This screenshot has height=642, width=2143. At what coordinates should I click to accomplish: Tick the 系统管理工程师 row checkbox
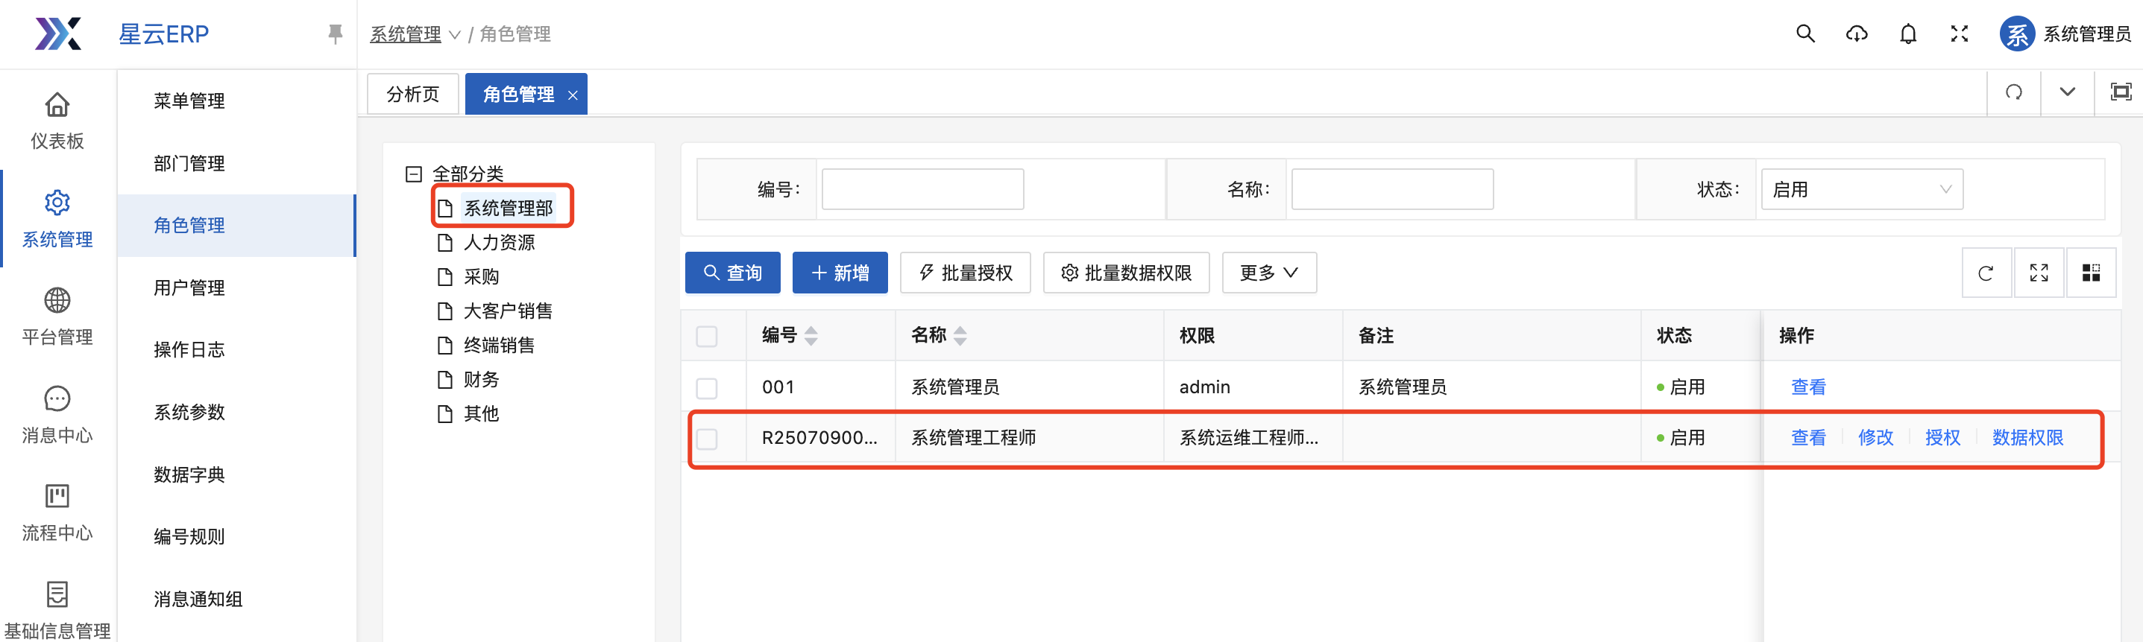pyautogui.click(x=706, y=439)
